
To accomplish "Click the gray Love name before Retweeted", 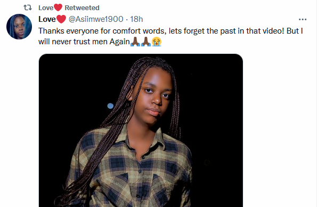I will coord(46,8).
